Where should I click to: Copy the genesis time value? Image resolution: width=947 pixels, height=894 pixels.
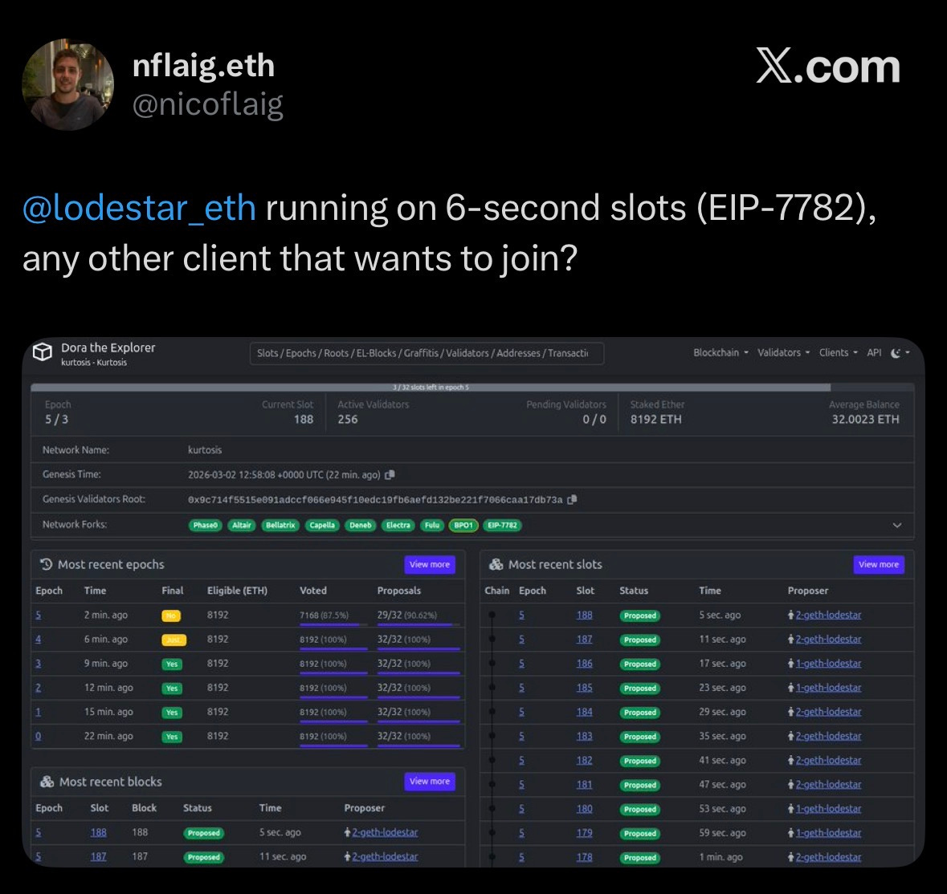[390, 475]
